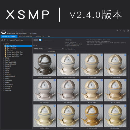Select Various Species High-Gloss folder
The width and height of the screenshot is (130, 130).
15,52
